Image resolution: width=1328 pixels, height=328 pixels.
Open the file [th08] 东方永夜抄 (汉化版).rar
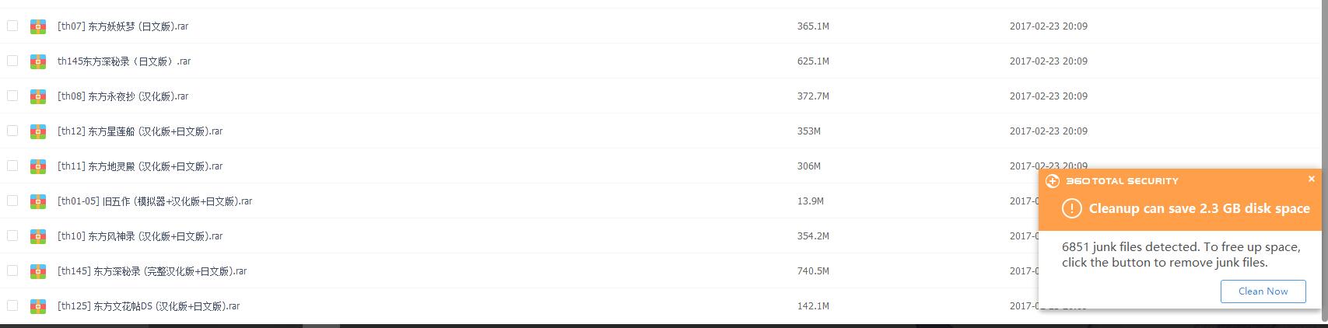point(123,96)
